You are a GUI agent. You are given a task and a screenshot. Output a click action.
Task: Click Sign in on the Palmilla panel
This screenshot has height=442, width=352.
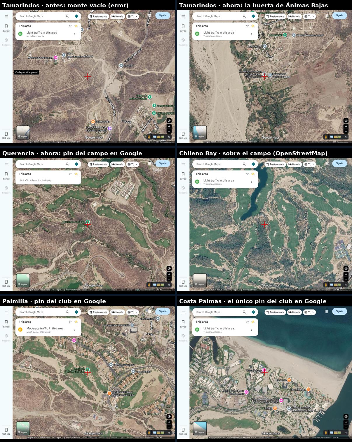163,311
